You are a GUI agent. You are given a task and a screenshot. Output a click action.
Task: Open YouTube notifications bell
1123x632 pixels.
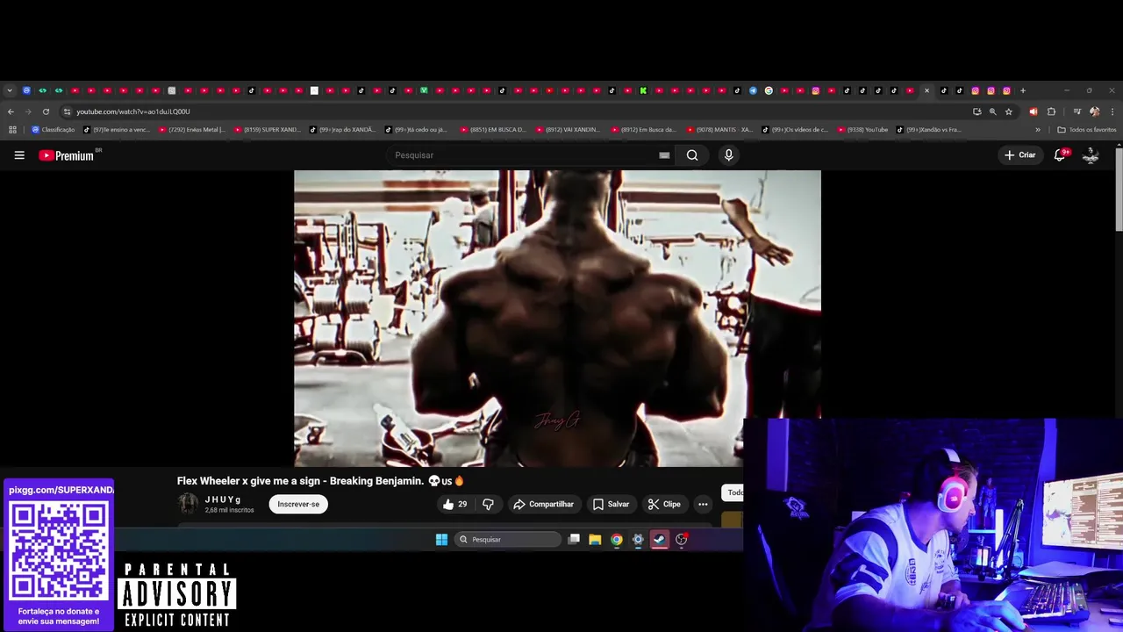click(x=1060, y=155)
